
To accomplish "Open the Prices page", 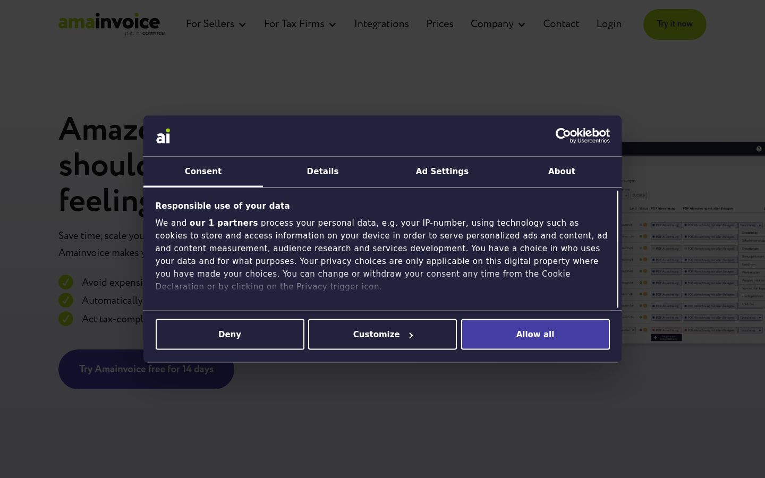I will [x=440, y=24].
